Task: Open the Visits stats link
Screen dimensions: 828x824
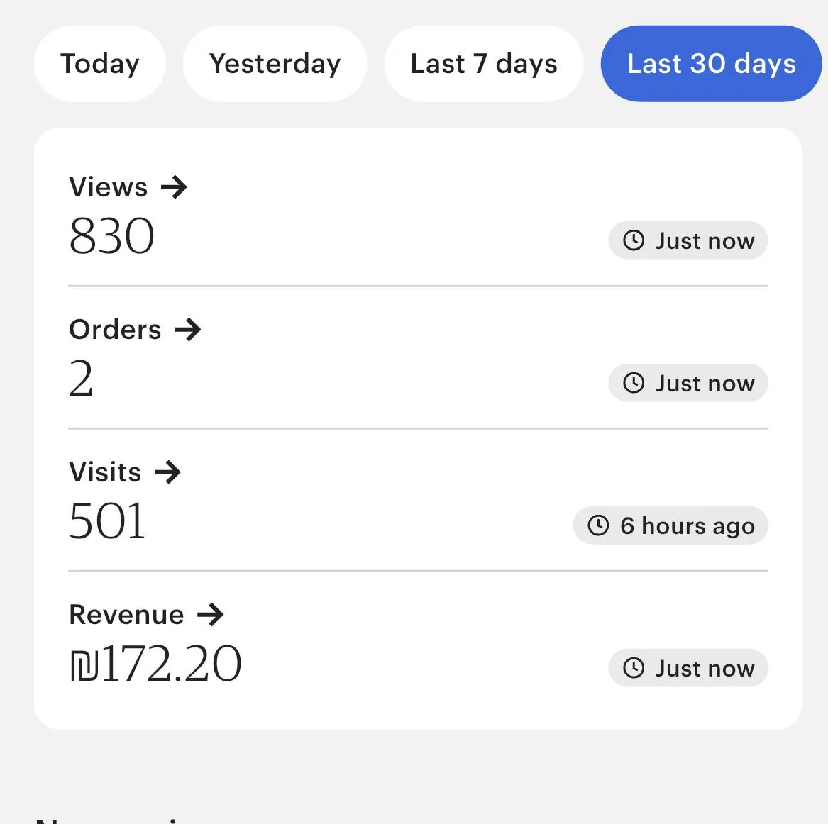Action: (106, 472)
